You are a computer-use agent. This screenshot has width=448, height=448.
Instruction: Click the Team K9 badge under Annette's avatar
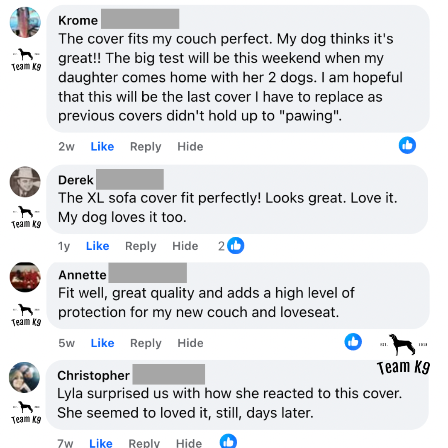coord(26,315)
